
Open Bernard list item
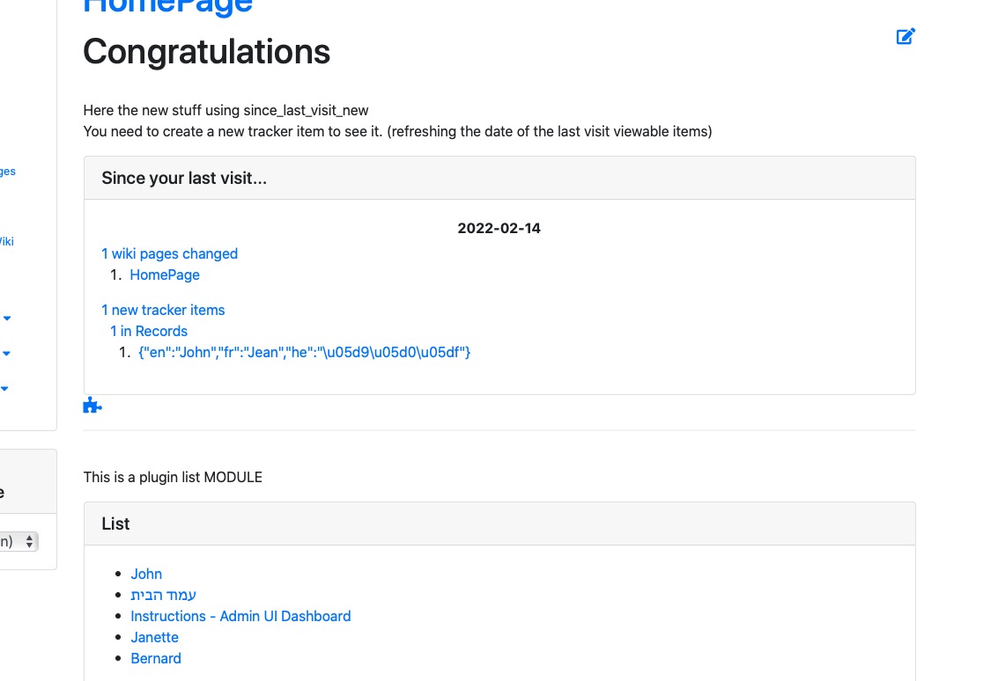[156, 659]
